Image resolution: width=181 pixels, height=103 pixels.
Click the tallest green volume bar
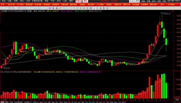[x=164, y=86]
